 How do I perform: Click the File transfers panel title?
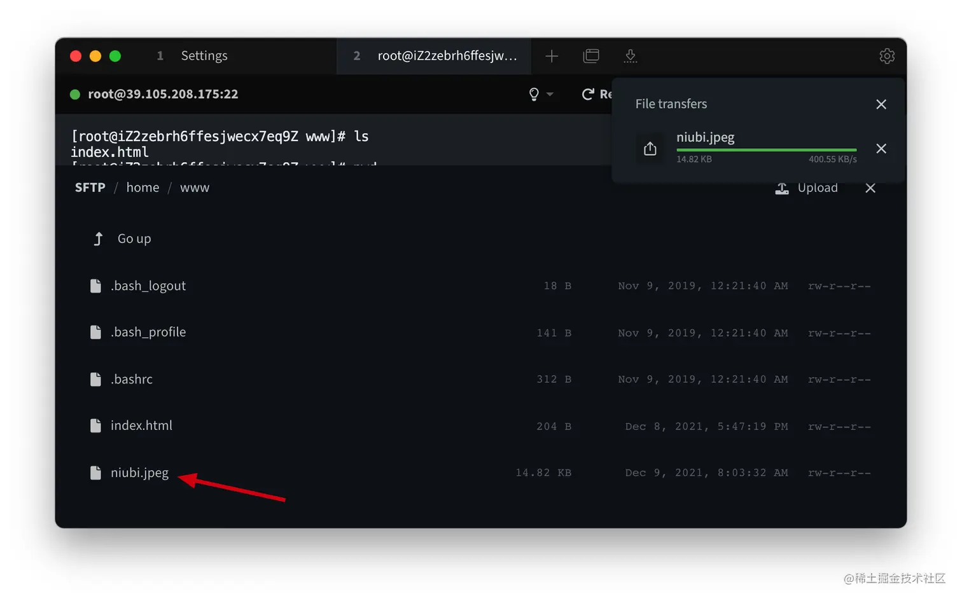(x=671, y=104)
